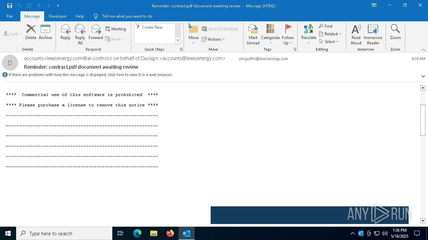Click Reply All
428x240 pixels.
pos(80,34)
